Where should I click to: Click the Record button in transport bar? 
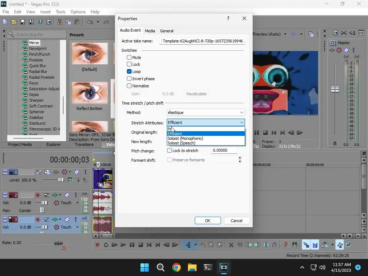[x=97, y=245]
